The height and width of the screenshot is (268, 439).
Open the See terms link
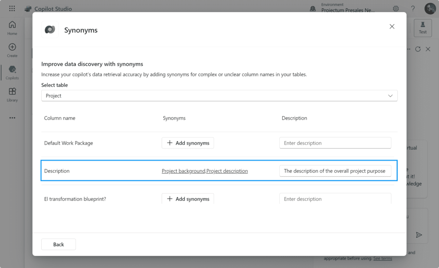click(382, 258)
